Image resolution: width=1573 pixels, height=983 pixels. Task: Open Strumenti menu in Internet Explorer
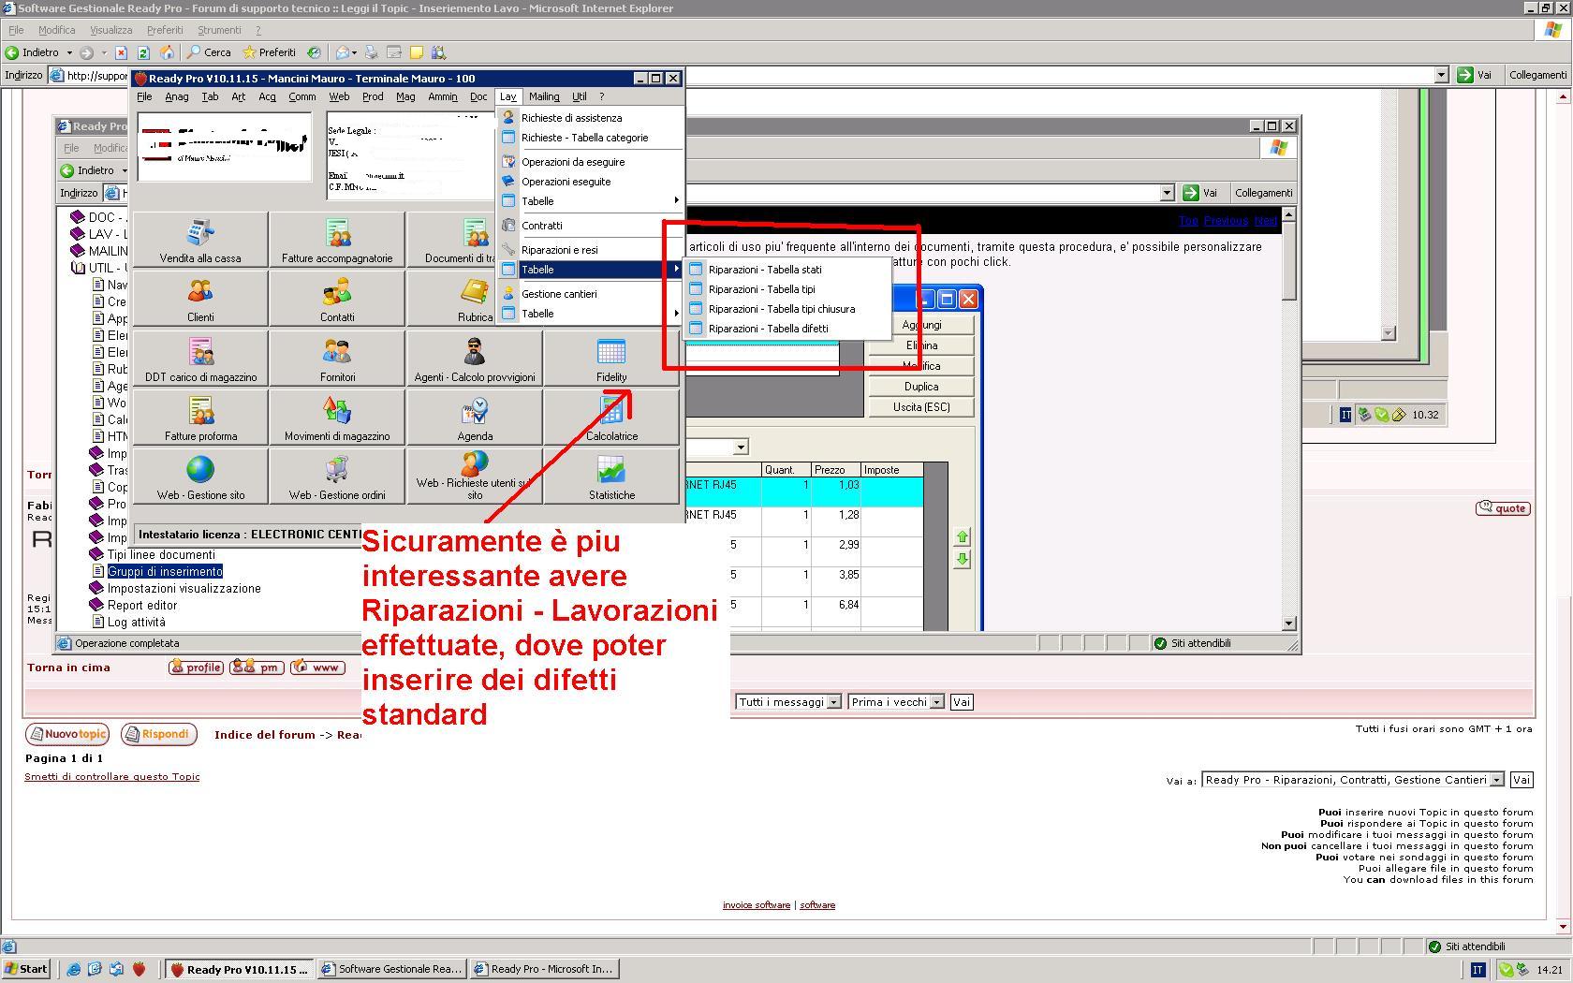pos(219,30)
